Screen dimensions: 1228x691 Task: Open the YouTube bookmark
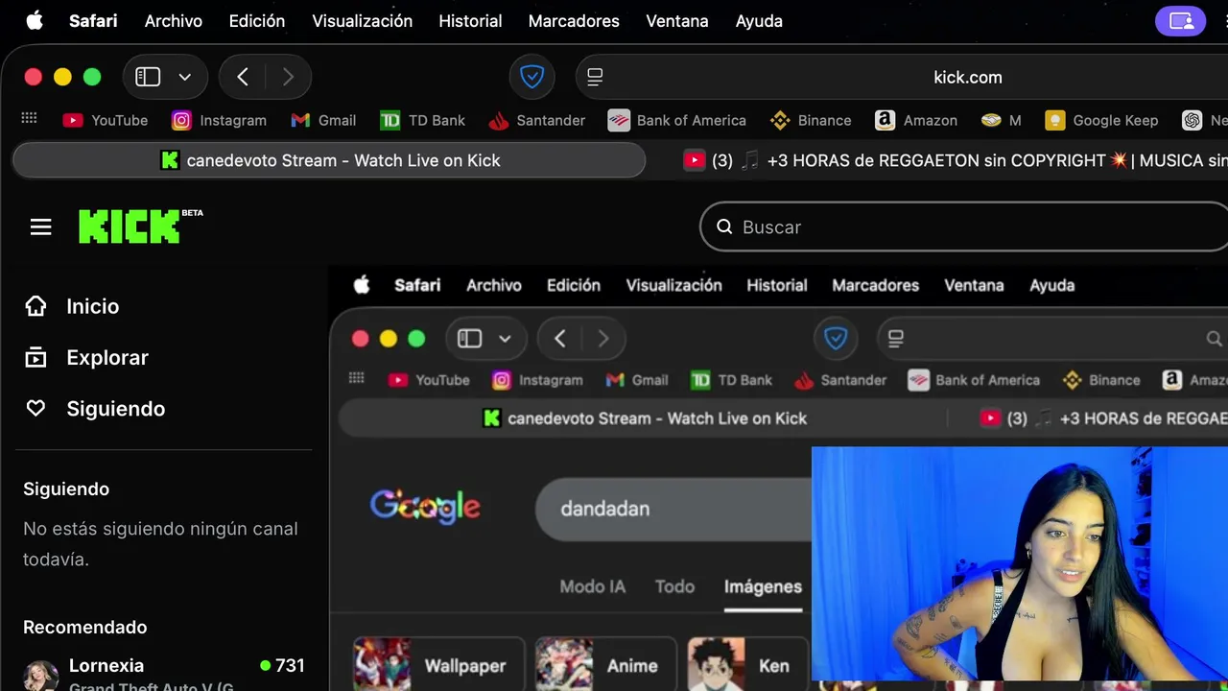pos(106,120)
